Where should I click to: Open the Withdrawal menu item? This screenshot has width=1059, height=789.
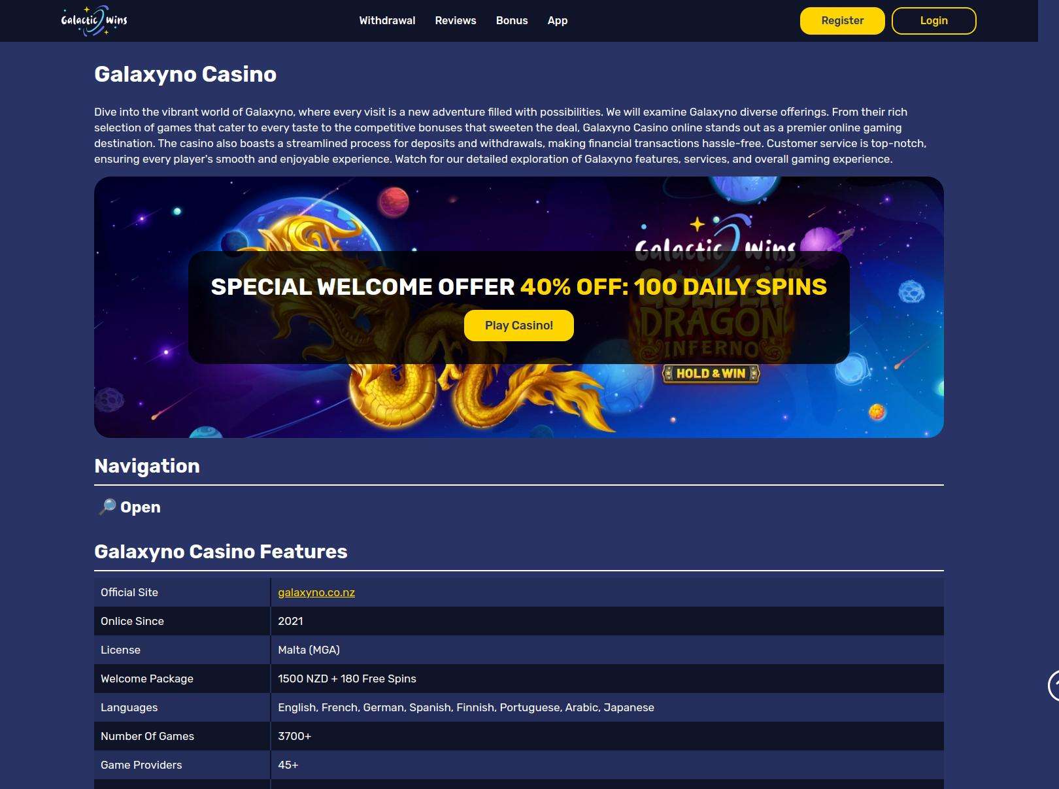point(386,20)
